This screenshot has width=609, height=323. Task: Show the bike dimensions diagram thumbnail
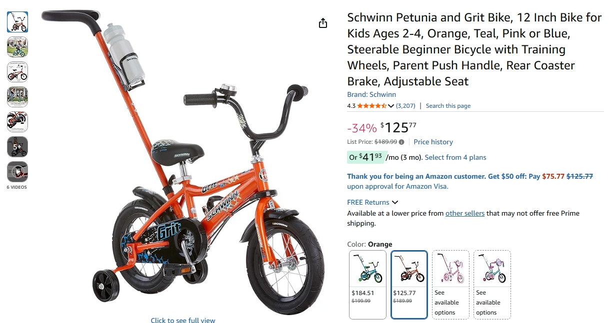coord(17,72)
